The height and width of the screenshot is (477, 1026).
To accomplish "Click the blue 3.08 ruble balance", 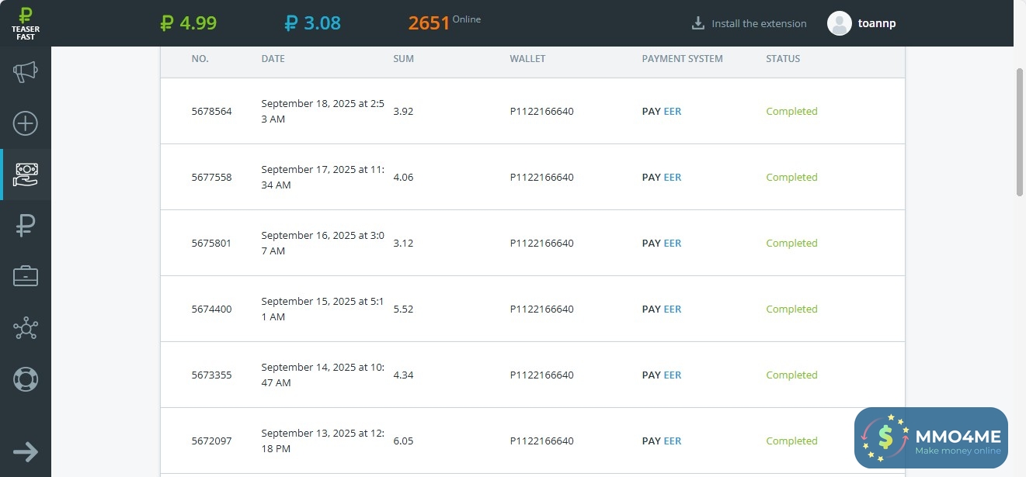I will [x=313, y=23].
